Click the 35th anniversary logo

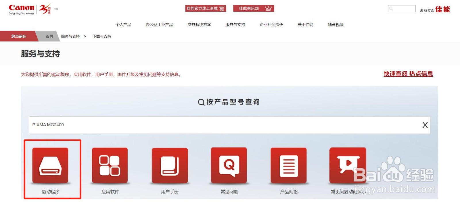(x=45, y=9)
